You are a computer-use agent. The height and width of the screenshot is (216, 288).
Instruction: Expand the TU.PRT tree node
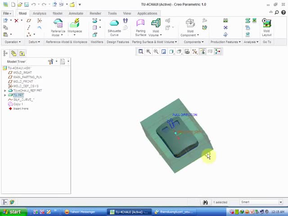pos(5,95)
